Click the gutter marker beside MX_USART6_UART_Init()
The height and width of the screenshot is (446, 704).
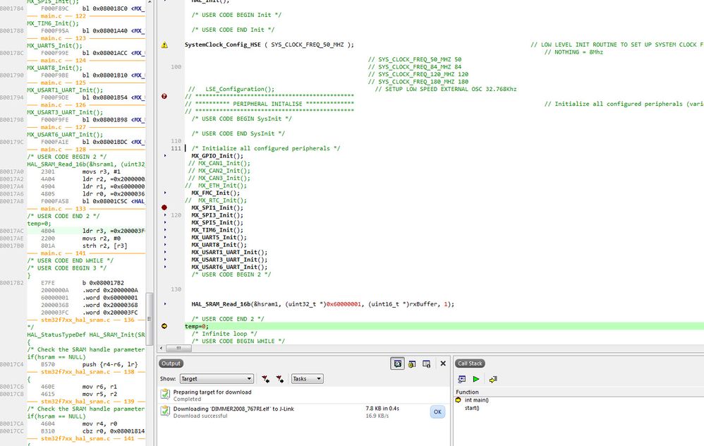pyautogui.click(x=165, y=267)
